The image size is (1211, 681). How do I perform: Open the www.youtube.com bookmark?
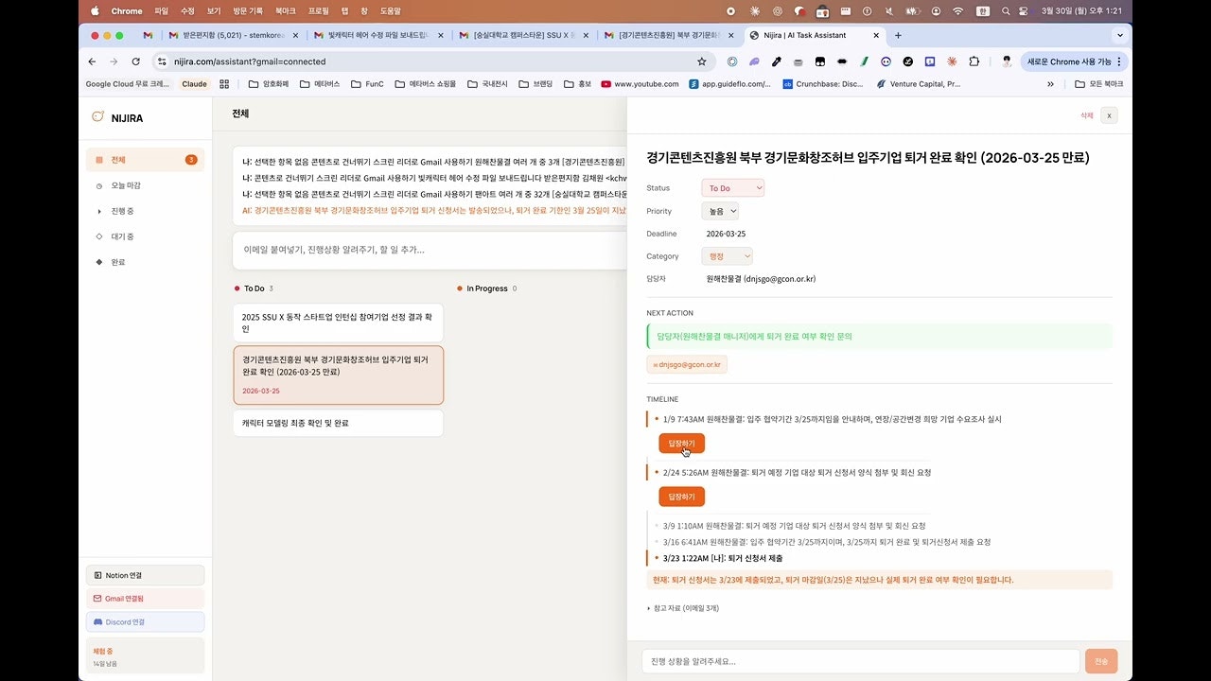pos(641,84)
